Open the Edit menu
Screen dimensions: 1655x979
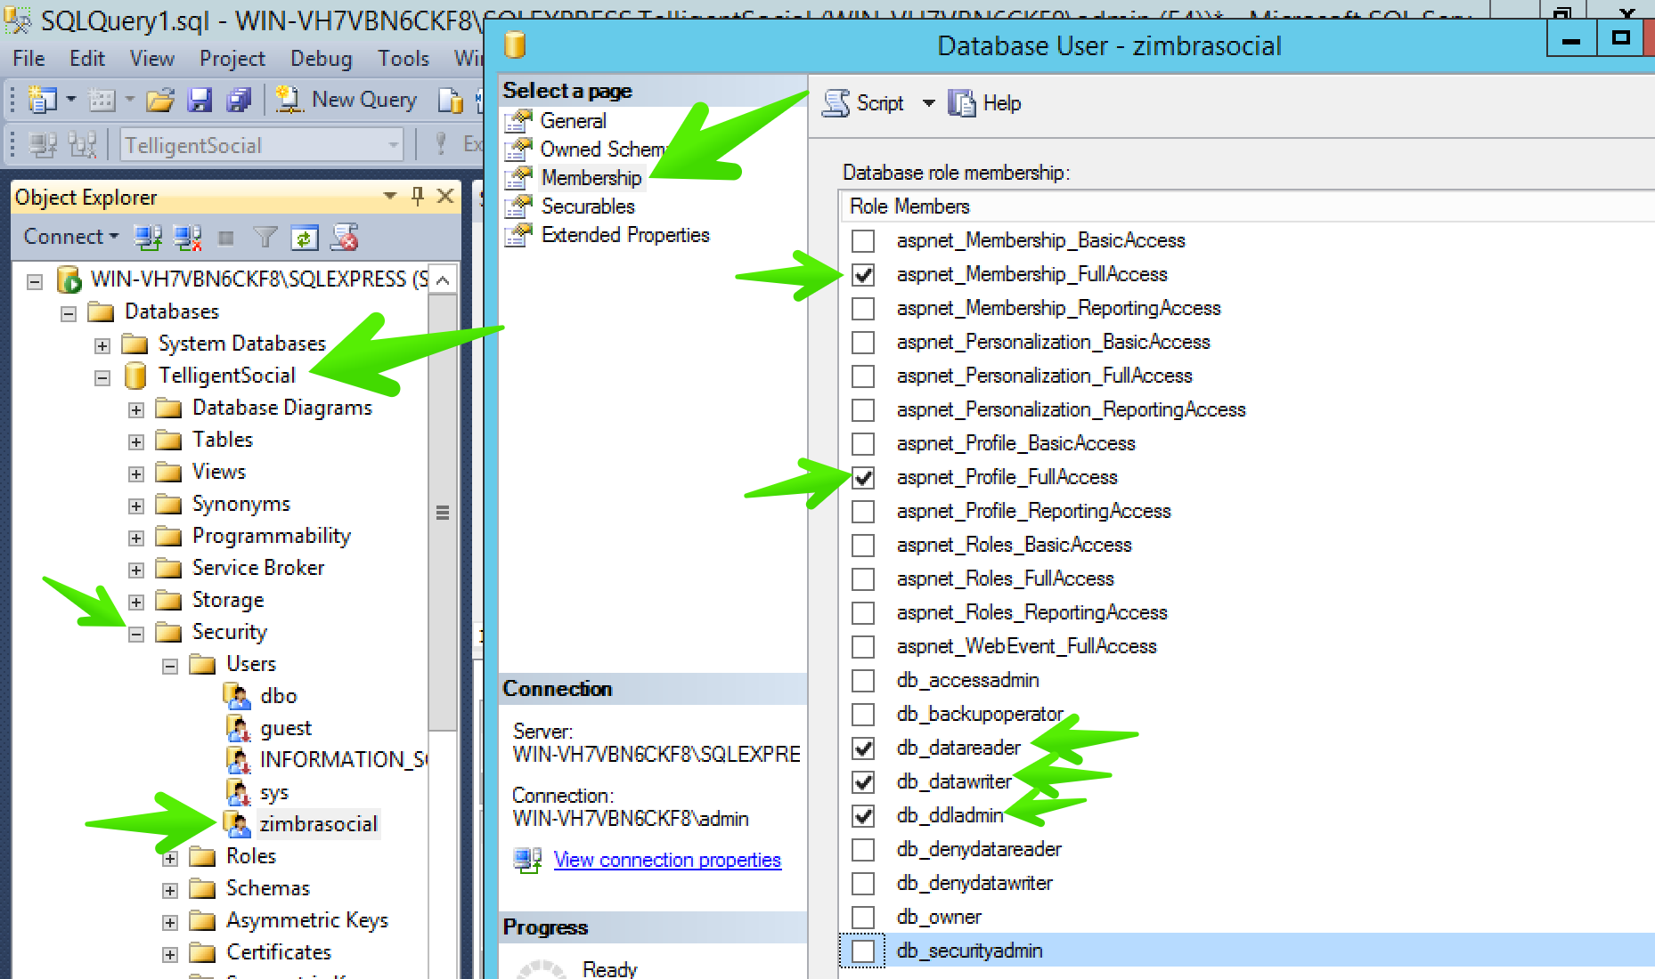87,59
